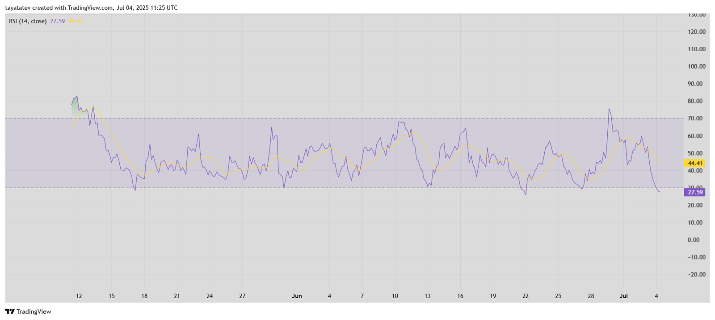Click the 15 date label on time axis
Image resolution: width=715 pixels, height=320 pixels.
point(112,296)
